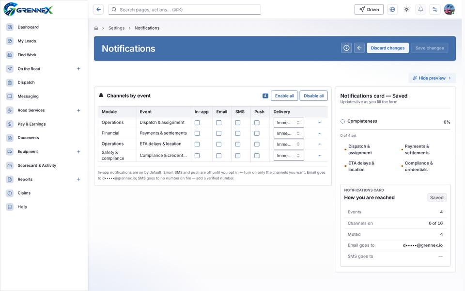Open row actions for Payments & settlements

coord(319,133)
